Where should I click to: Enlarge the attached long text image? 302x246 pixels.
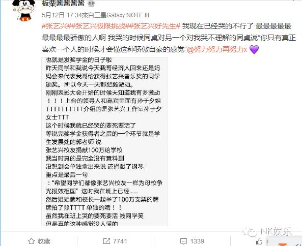pos(104,142)
